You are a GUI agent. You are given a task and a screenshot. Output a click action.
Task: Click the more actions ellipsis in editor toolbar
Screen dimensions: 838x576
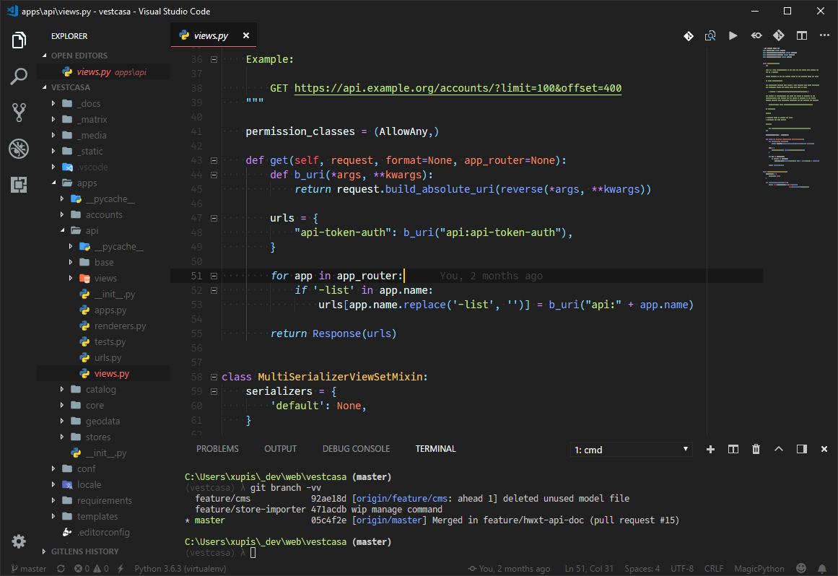point(825,35)
